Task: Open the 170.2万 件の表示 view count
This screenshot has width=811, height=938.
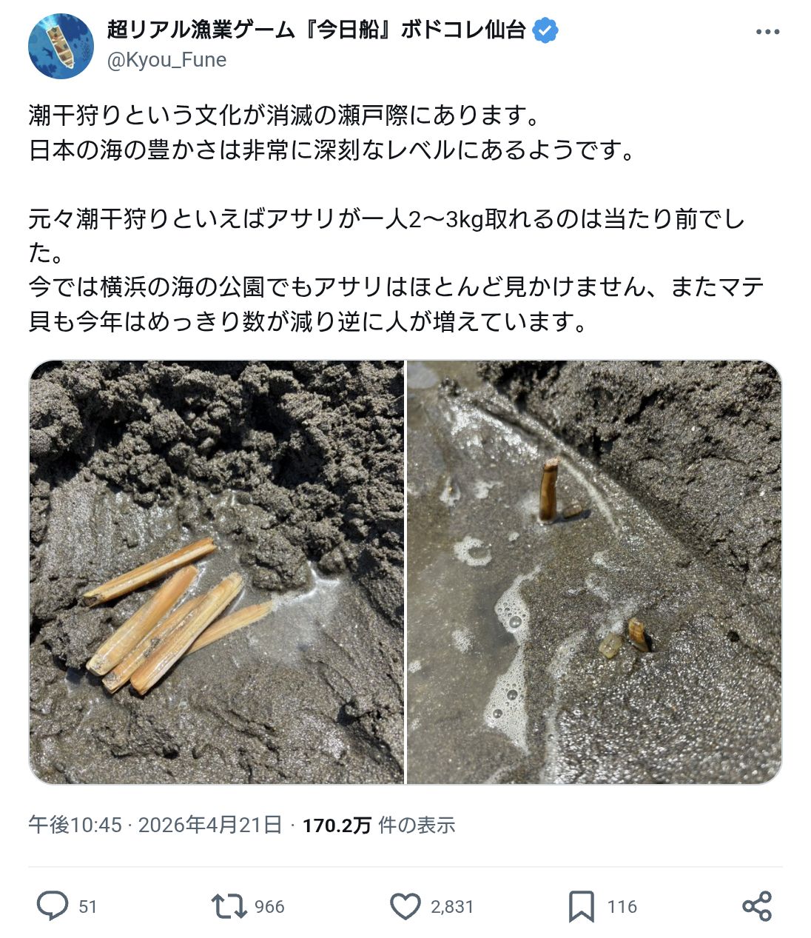Action: point(379,825)
